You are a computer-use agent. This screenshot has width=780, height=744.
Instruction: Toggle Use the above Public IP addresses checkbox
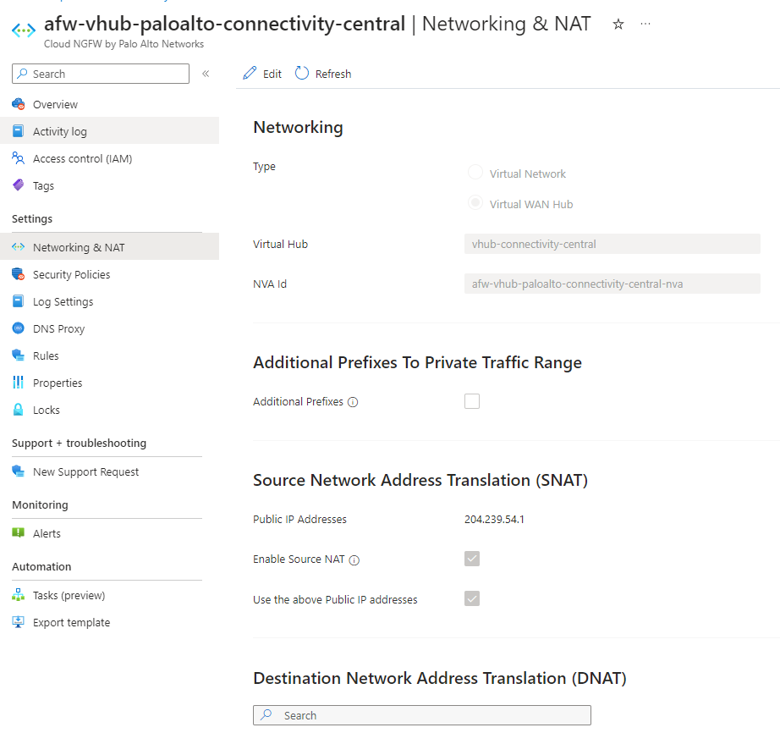[472, 598]
